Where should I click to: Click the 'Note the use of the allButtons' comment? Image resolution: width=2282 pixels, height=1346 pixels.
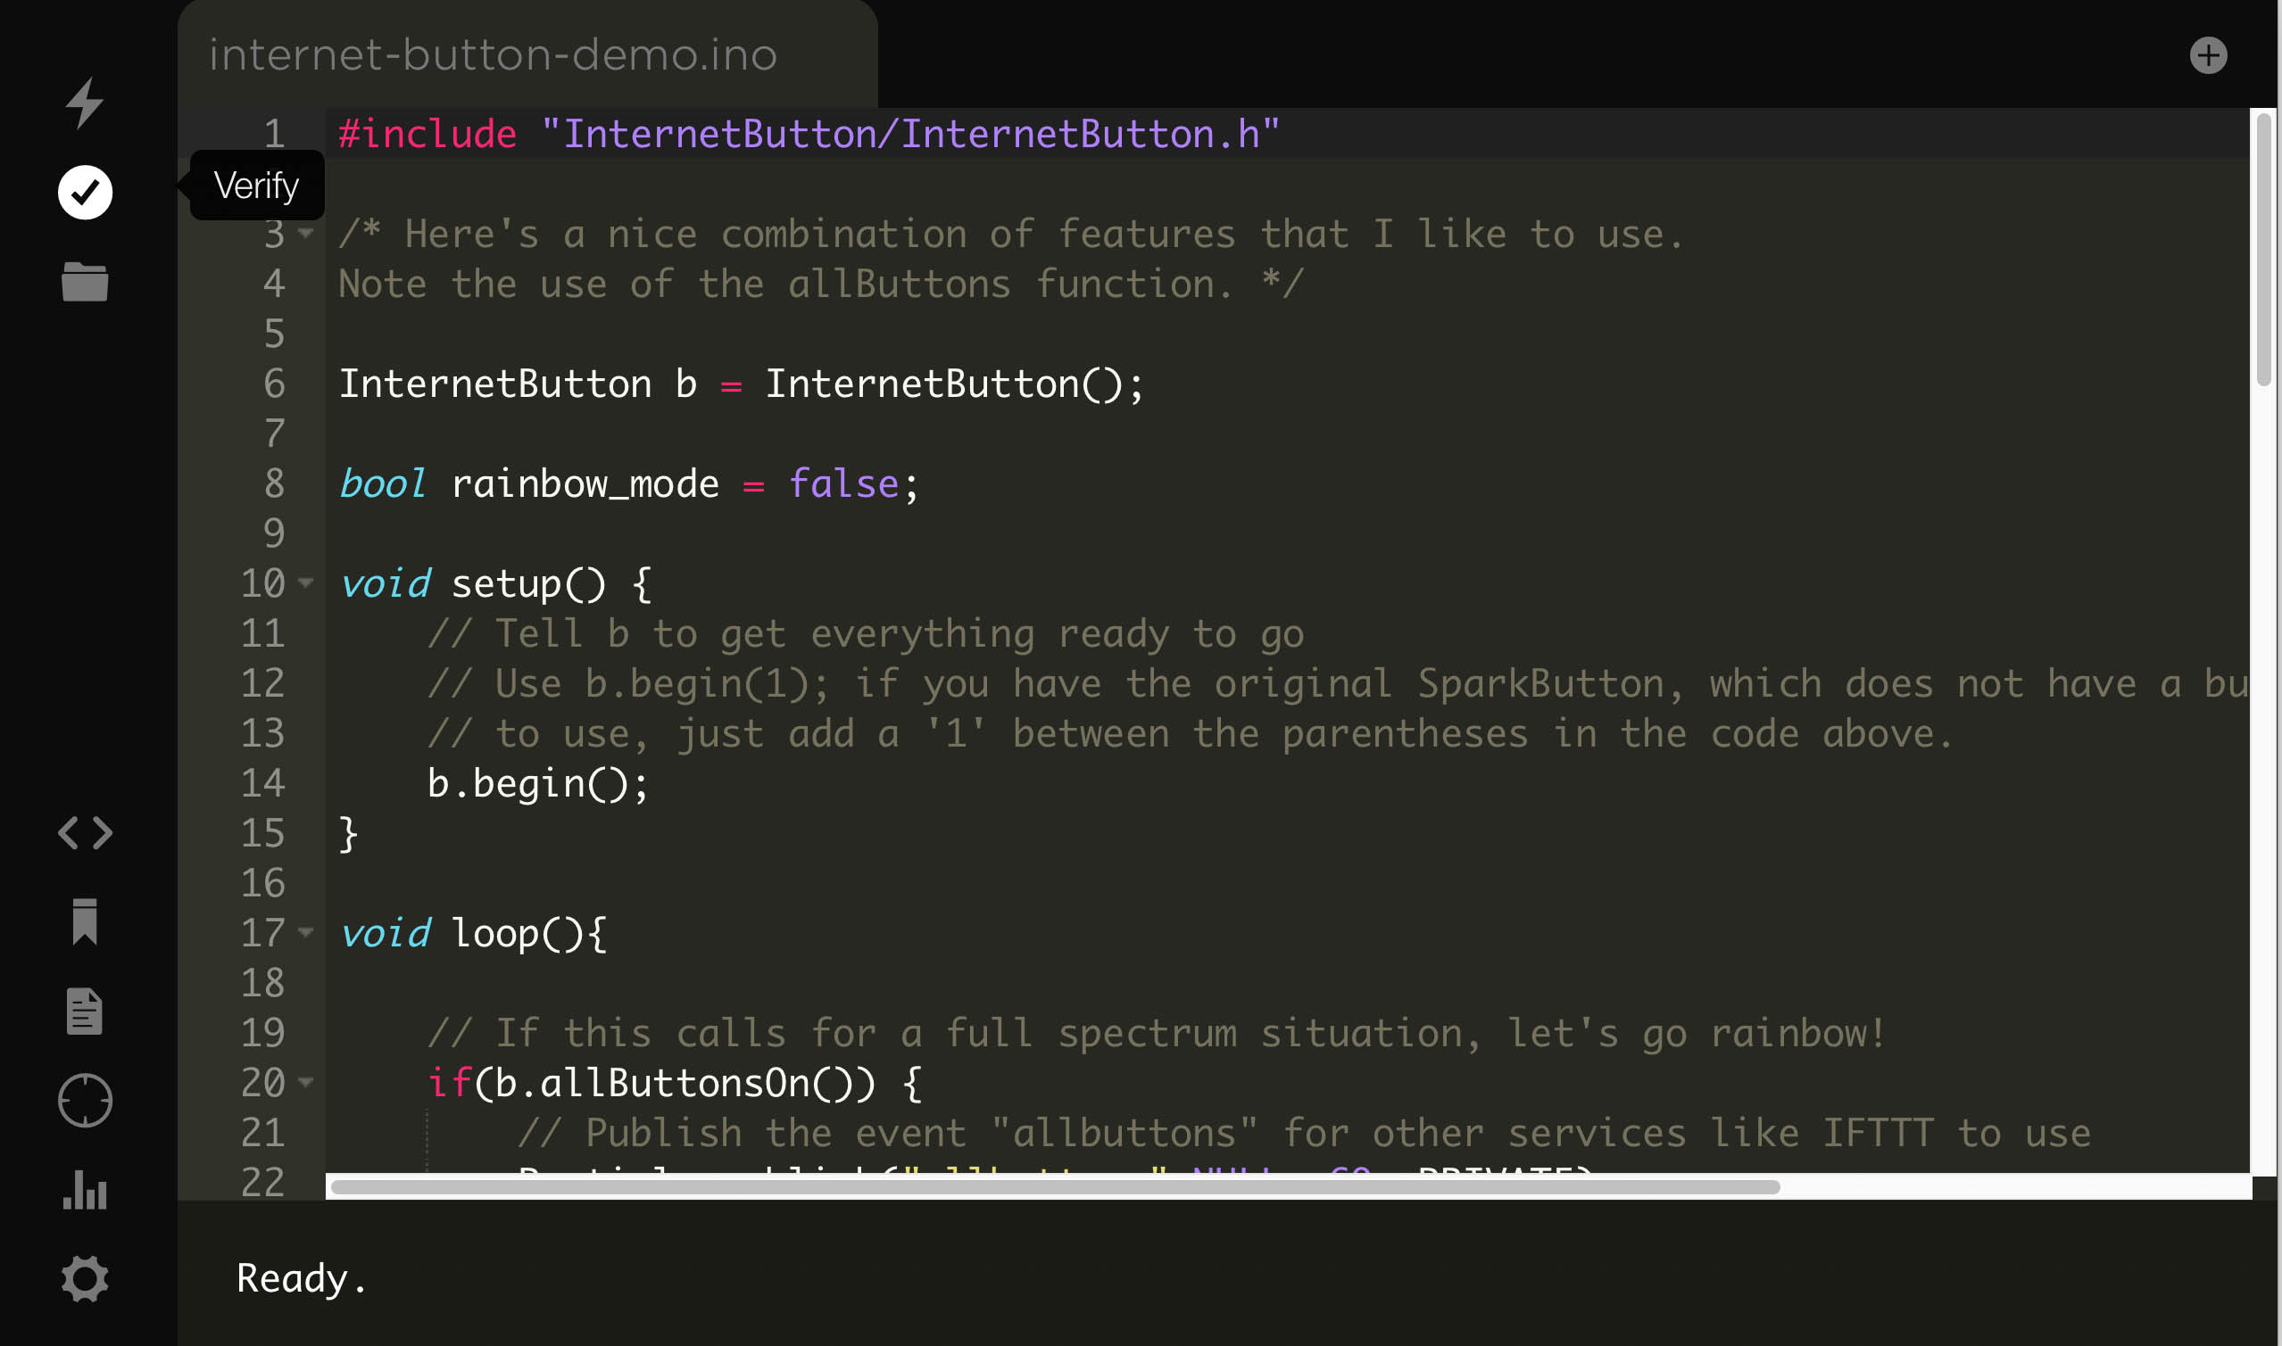821,284
